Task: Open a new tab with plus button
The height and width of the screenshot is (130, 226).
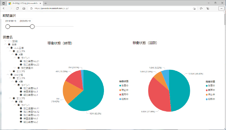Action: pos(46,3)
